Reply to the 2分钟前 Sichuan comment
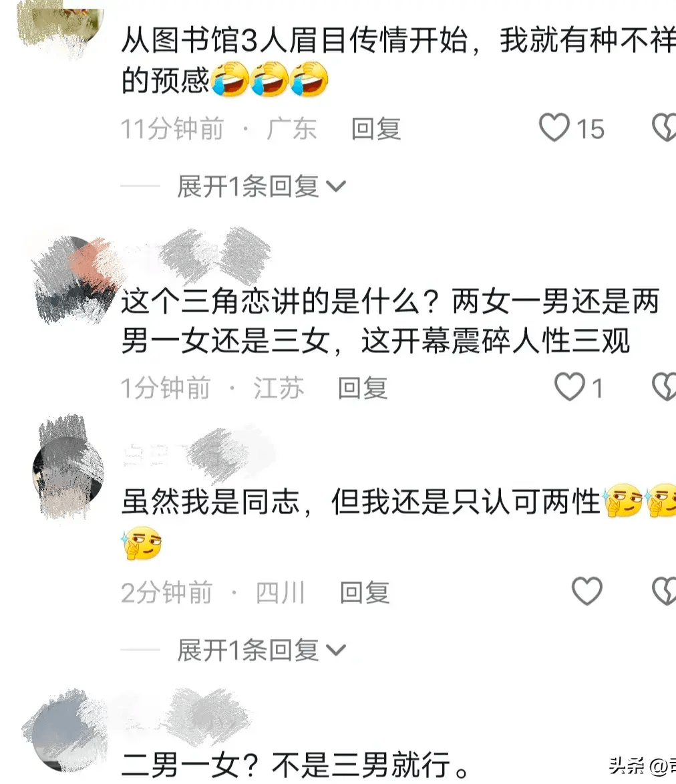 tap(365, 592)
